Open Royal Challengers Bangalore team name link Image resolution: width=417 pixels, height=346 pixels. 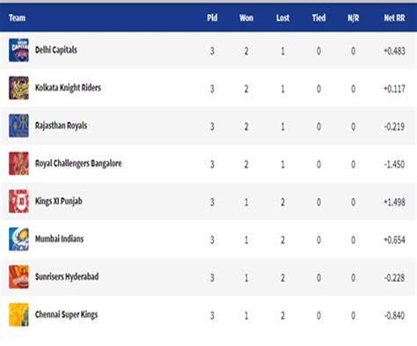(78, 164)
